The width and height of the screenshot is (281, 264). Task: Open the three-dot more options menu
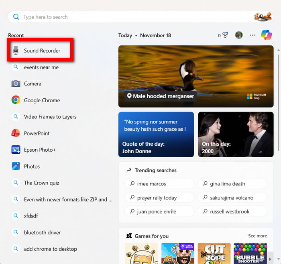[x=252, y=35]
